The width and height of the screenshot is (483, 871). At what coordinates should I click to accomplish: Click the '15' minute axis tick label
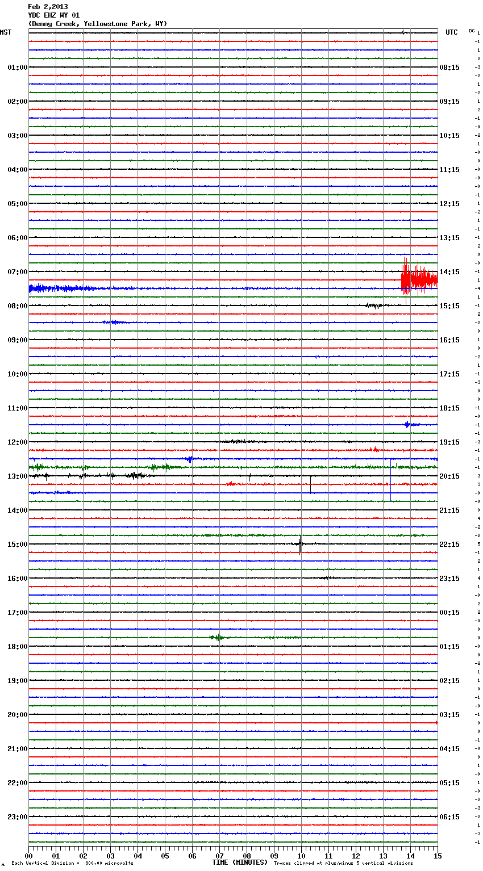(438, 856)
